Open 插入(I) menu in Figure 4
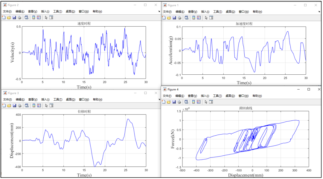 (205, 96)
